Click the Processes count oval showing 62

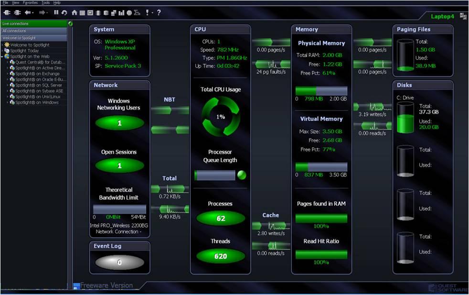tap(221, 219)
